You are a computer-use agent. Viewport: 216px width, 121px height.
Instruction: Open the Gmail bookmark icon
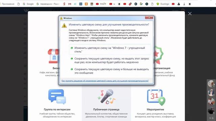(x=70, y=4)
